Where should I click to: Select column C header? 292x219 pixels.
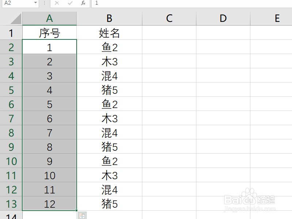point(169,19)
